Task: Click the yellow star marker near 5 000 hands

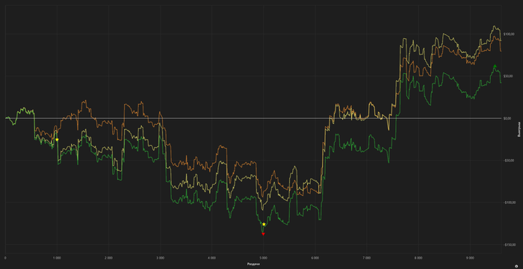Action: point(264,224)
